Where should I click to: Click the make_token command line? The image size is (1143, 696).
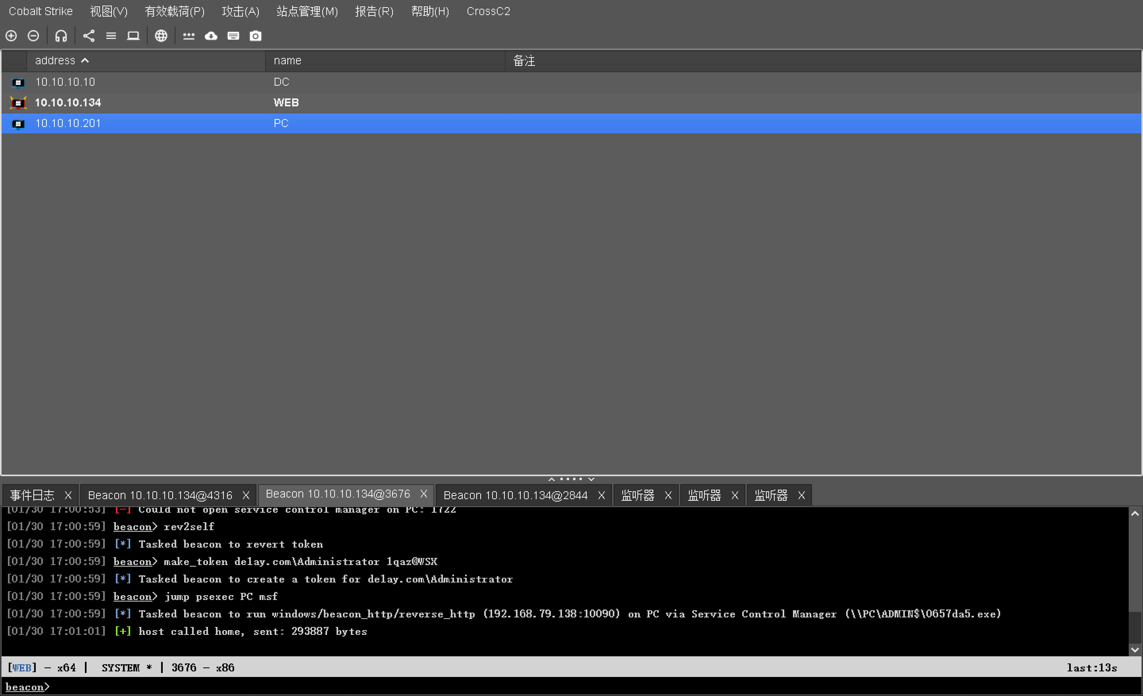[222, 561]
